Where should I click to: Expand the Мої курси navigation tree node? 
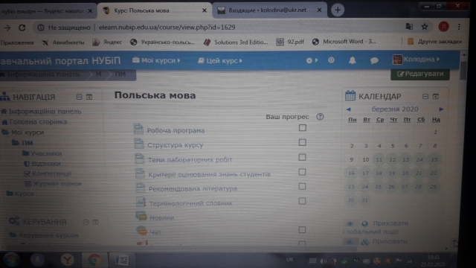point(5,133)
